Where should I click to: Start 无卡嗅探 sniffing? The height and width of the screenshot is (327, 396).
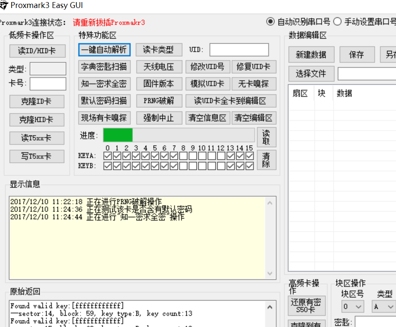coord(254,84)
